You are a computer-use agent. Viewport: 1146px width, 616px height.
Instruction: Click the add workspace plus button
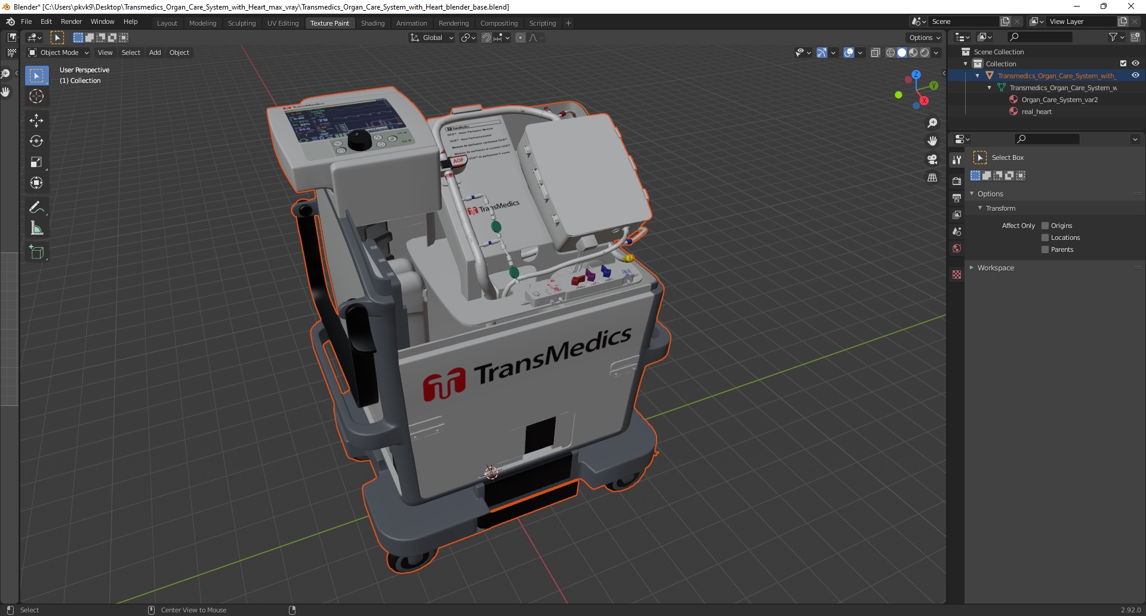pyautogui.click(x=568, y=23)
